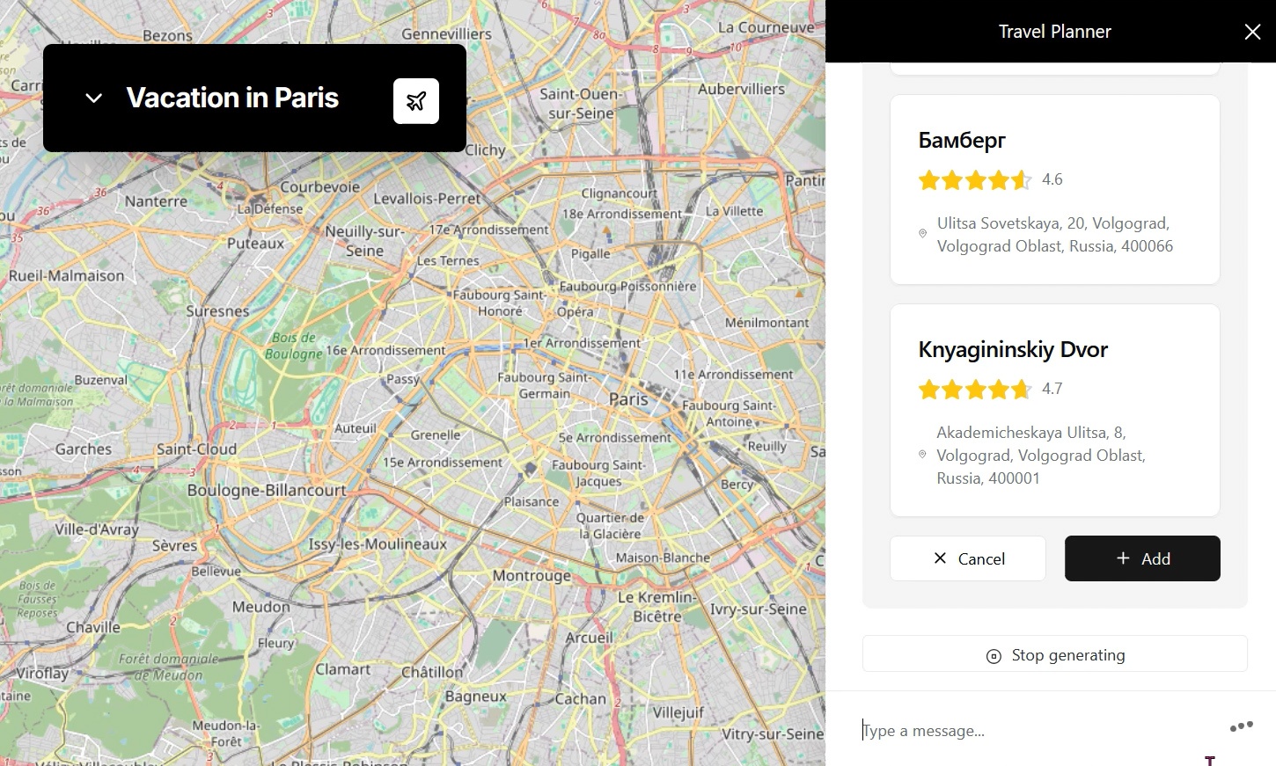Click the first star of Бамберг's rating
Image resolution: width=1276 pixels, height=766 pixels.
click(929, 179)
